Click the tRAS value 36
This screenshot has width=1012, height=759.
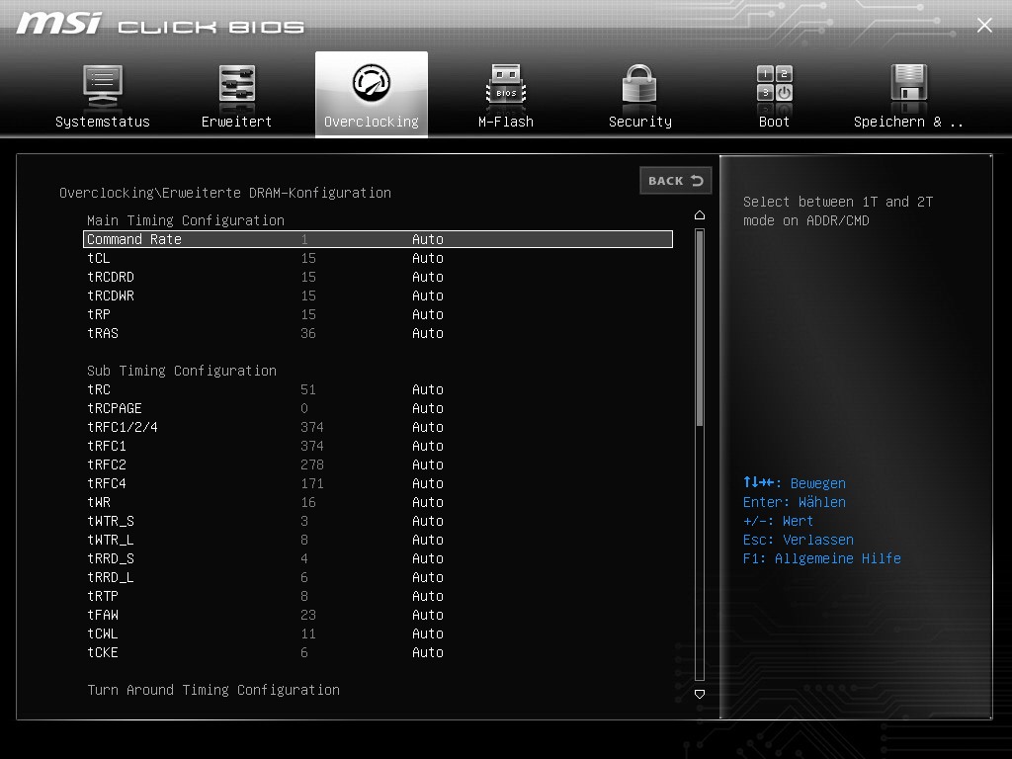[x=308, y=333]
